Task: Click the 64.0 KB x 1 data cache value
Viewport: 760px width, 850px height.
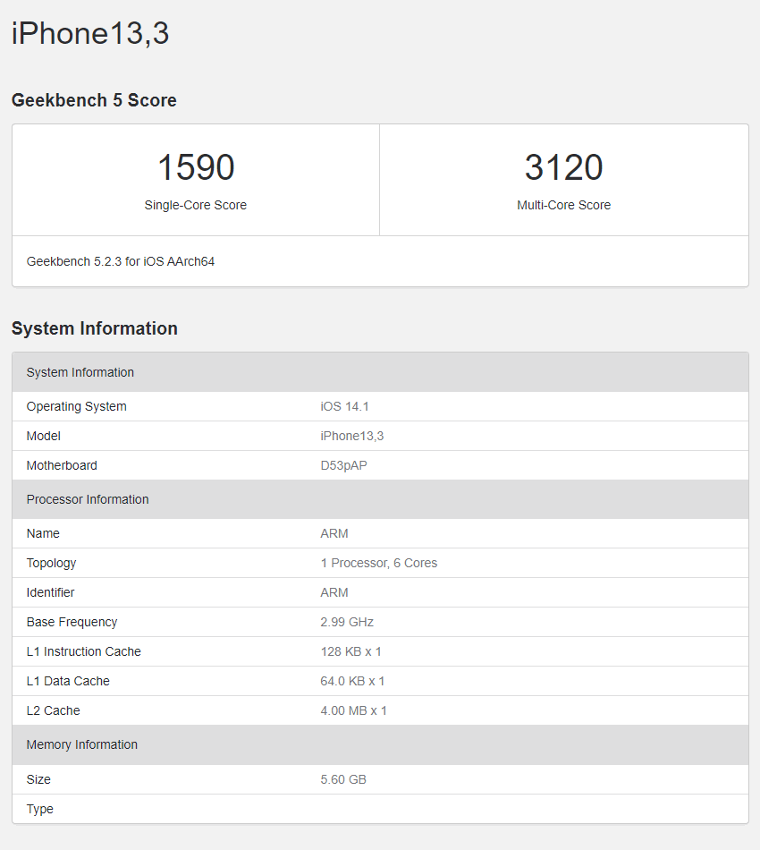Action: pyautogui.click(x=353, y=681)
